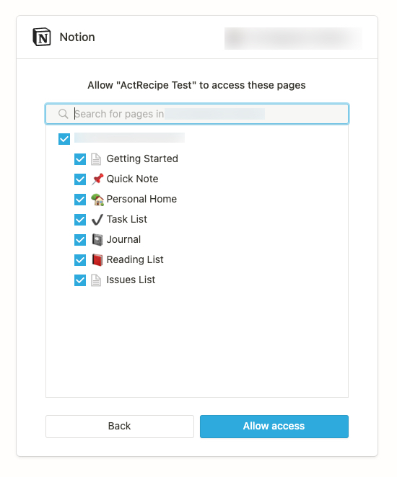The height and width of the screenshot is (477, 397).
Task: Focus the Search for pages field
Action: 197,114
